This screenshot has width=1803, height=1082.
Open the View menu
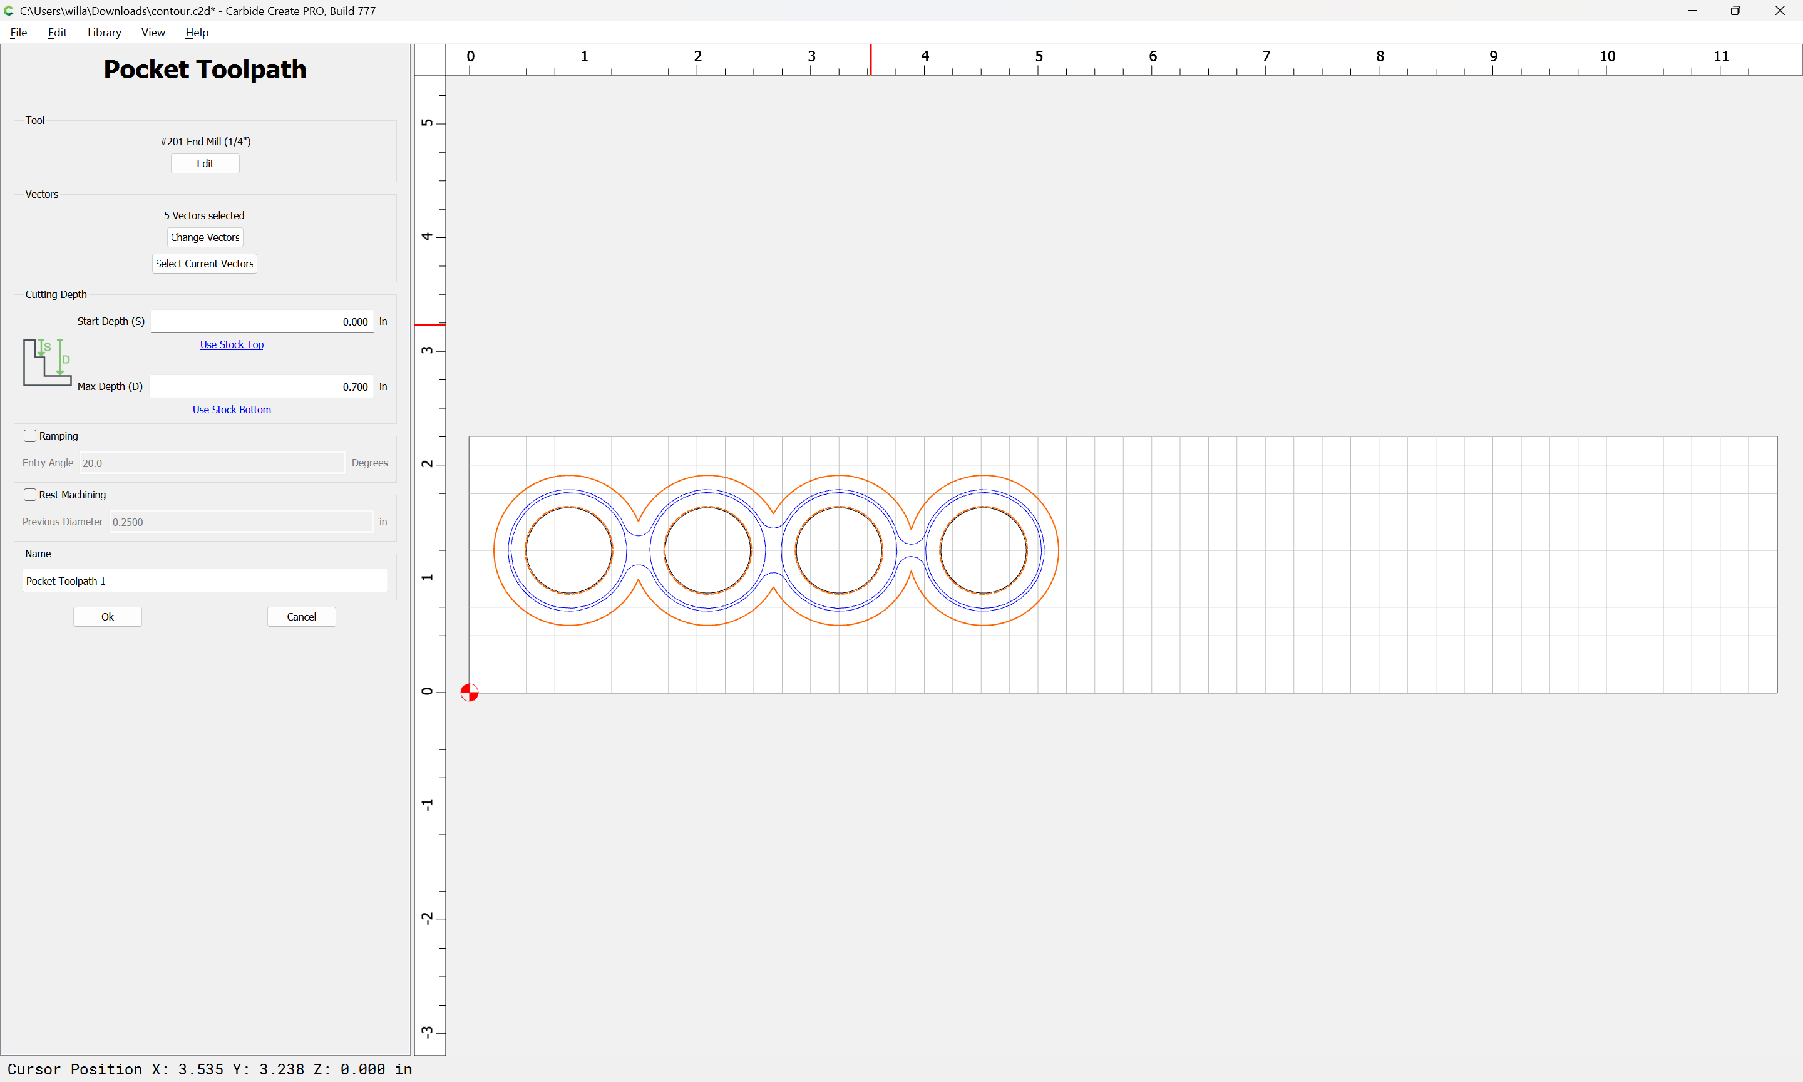coord(153,33)
